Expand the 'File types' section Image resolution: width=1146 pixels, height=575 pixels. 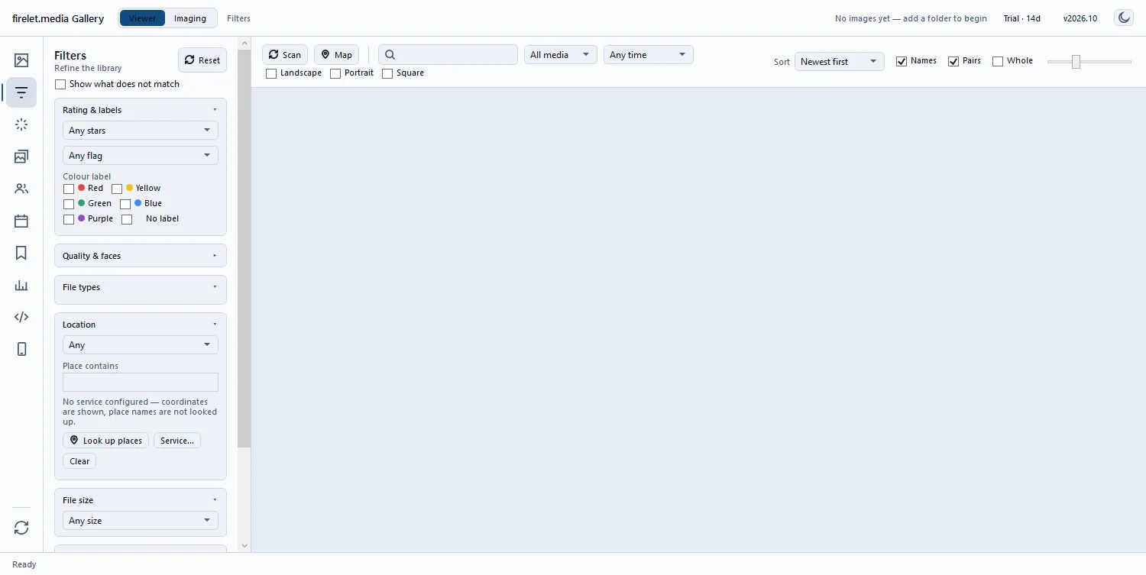[141, 287]
